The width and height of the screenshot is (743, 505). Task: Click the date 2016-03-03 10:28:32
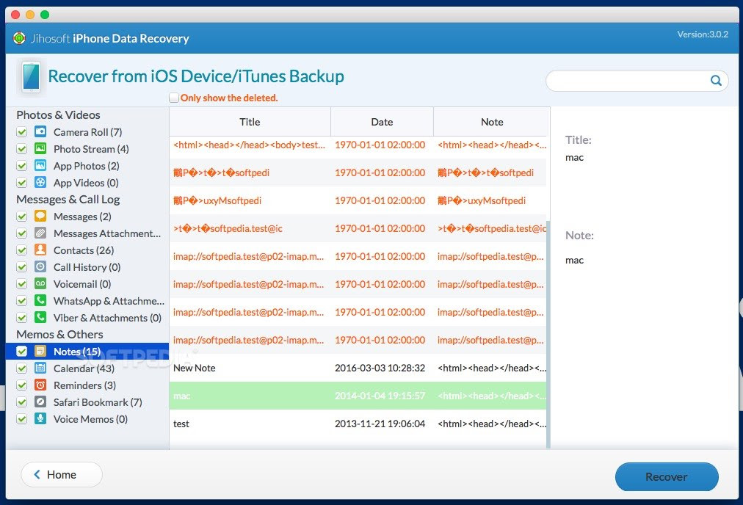point(380,368)
